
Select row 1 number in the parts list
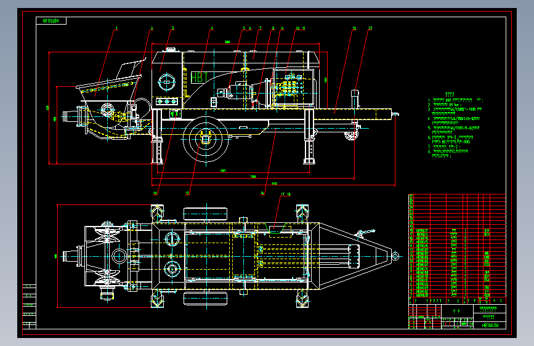point(411,296)
